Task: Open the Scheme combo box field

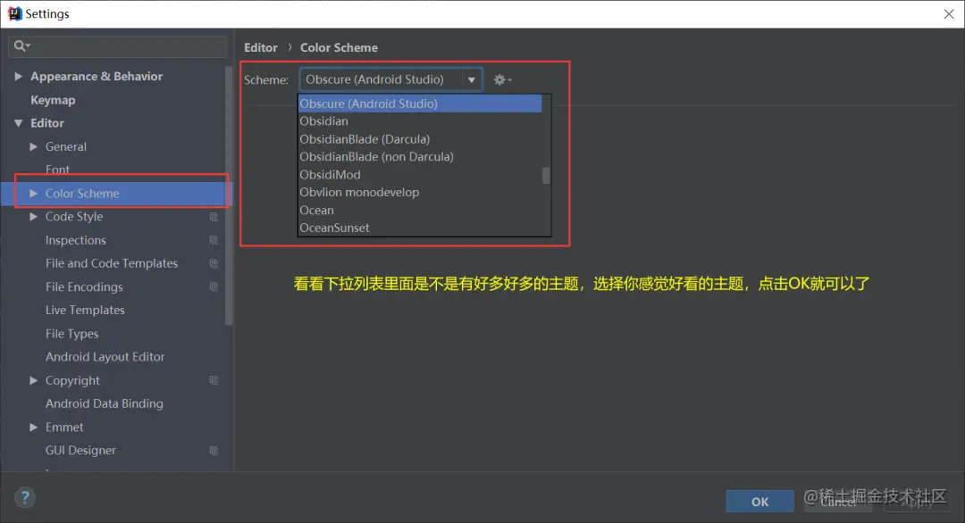Action: click(390, 80)
